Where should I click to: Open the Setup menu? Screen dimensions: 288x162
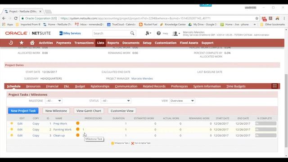coord(147,43)
